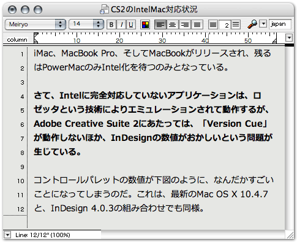Align text right

point(185,25)
